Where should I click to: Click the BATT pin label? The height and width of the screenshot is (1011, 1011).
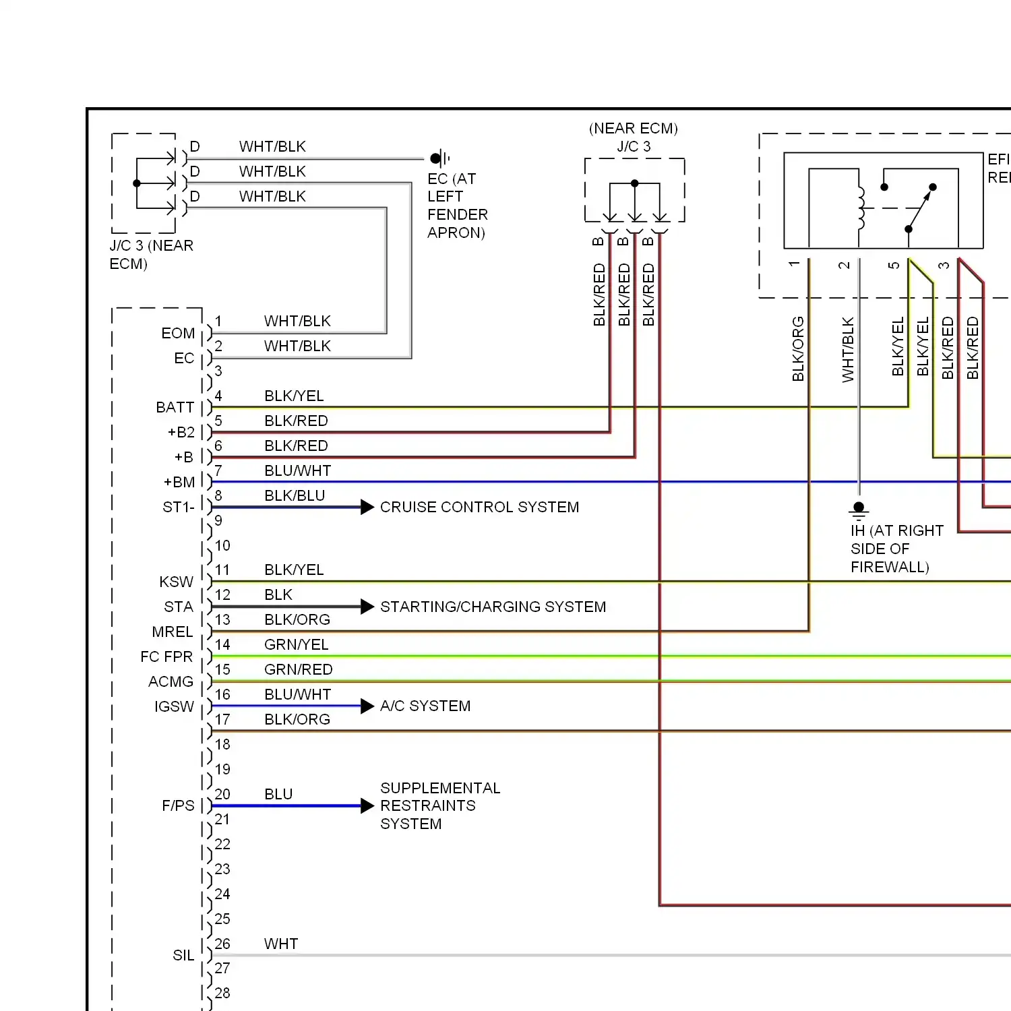175,408
